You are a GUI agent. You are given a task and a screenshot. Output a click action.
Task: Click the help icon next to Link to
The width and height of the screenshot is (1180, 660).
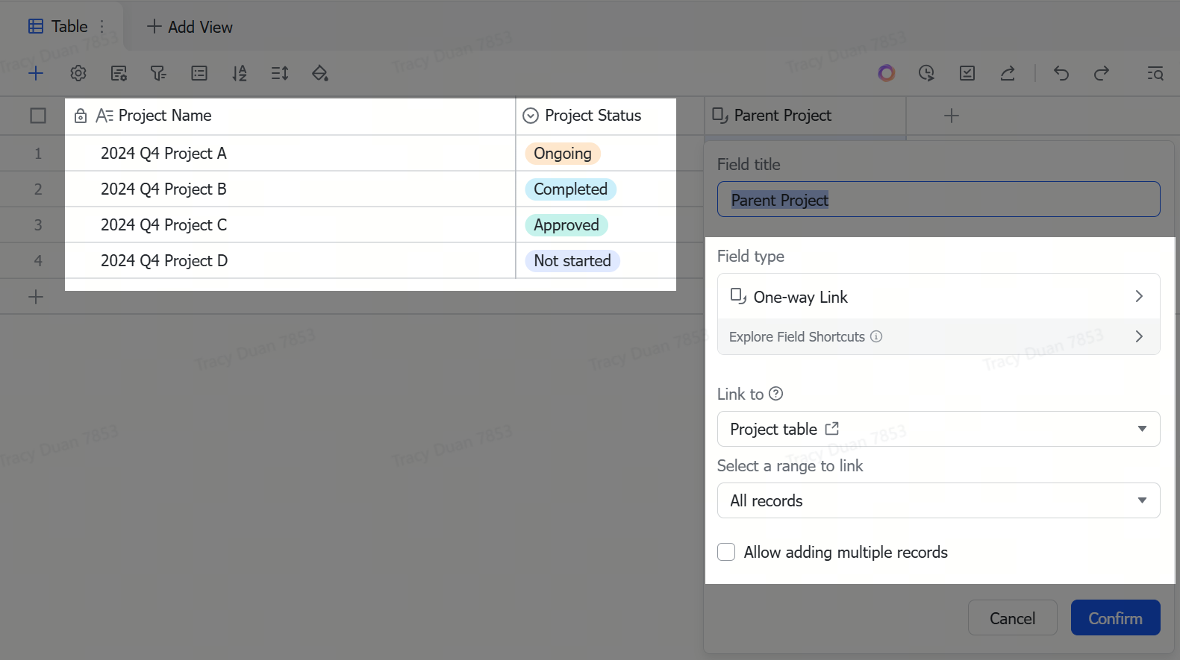click(776, 394)
